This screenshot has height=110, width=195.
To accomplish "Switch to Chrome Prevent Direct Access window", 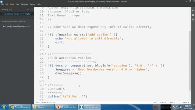I will [x=20, y=107].
